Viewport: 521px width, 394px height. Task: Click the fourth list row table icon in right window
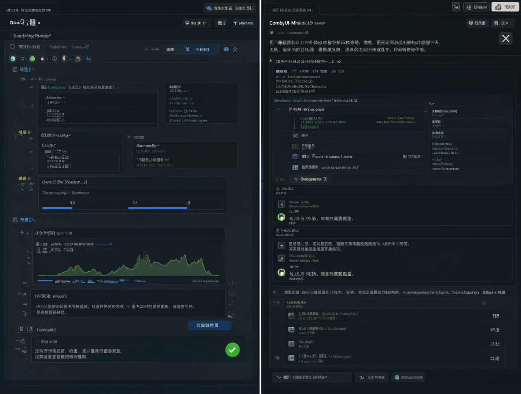[295, 167]
